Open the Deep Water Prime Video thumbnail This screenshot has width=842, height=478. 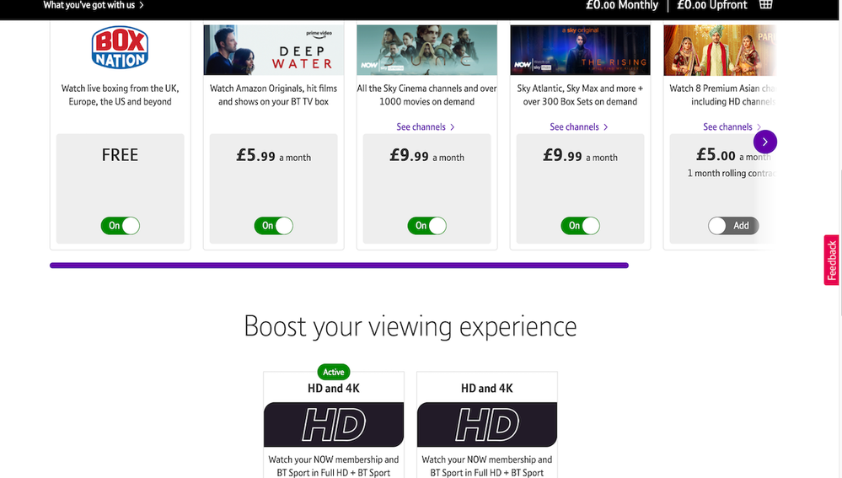[273, 50]
